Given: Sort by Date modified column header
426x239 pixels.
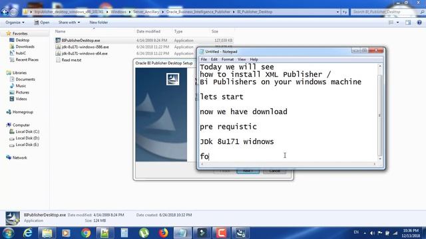Looking at the screenshot, I should 148,31.
